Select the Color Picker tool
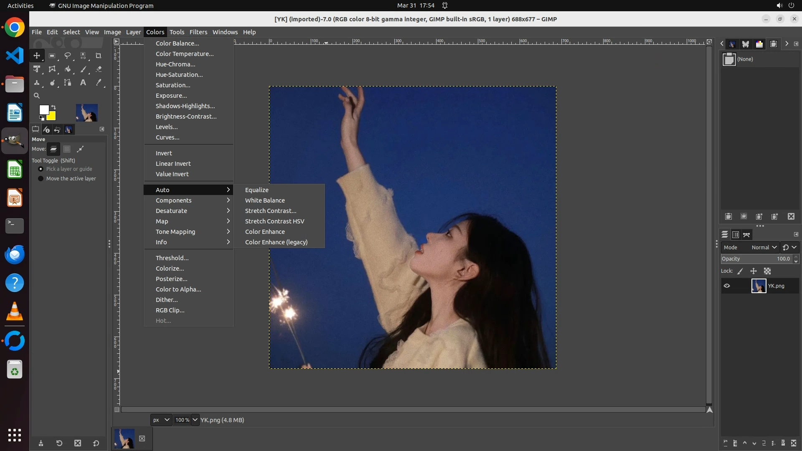 99,83
